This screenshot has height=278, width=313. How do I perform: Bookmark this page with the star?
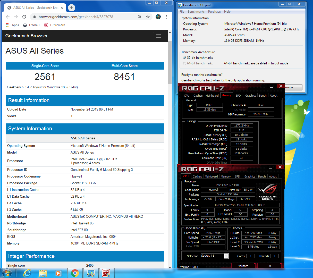(148, 17)
